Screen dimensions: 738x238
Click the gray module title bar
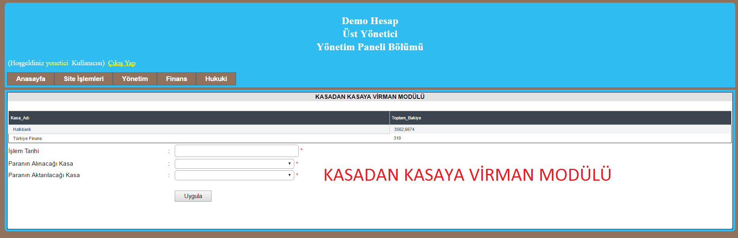click(x=370, y=97)
